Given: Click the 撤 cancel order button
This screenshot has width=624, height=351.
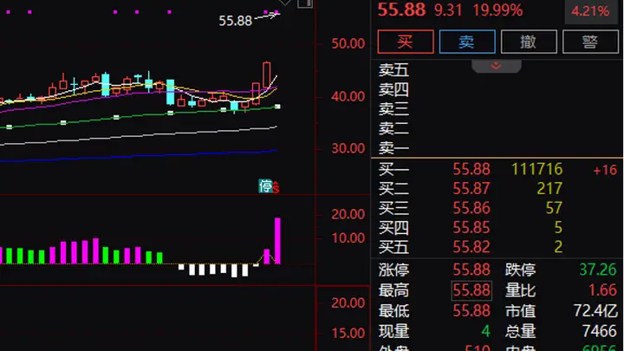Looking at the screenshot, I should pyautogui.click(x=529, y=42).
